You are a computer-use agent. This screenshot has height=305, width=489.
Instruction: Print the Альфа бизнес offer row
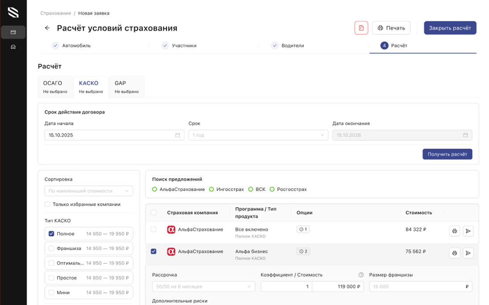click(455, 253)
